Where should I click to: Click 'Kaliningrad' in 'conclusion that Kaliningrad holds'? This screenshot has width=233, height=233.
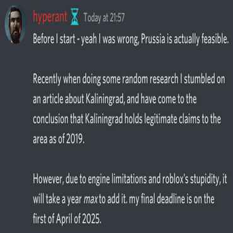click(x=104, y=120)
